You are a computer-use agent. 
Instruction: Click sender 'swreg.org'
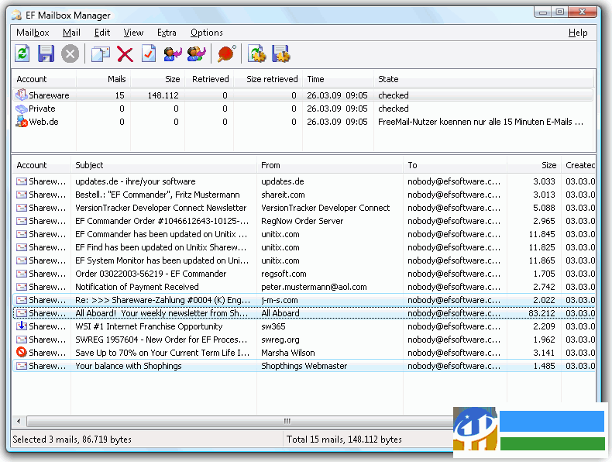pos(280,340)
